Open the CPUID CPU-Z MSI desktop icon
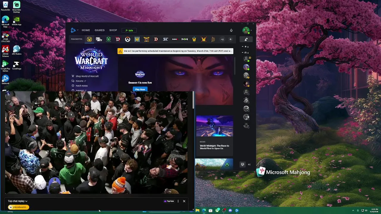Viewport: 381px width, 214px height. (5, 37)
